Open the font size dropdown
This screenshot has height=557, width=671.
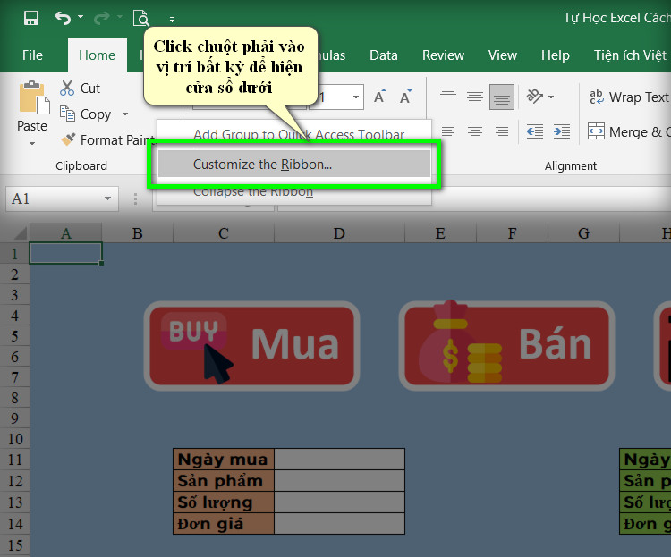tap(355, 97)
